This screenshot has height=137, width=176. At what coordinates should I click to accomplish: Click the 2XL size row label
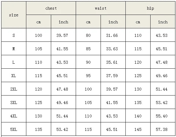14,89
